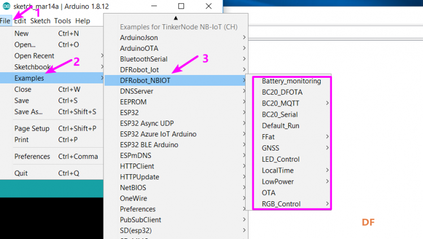
Task: Open the Sketch menu
Action: (40, 21)
